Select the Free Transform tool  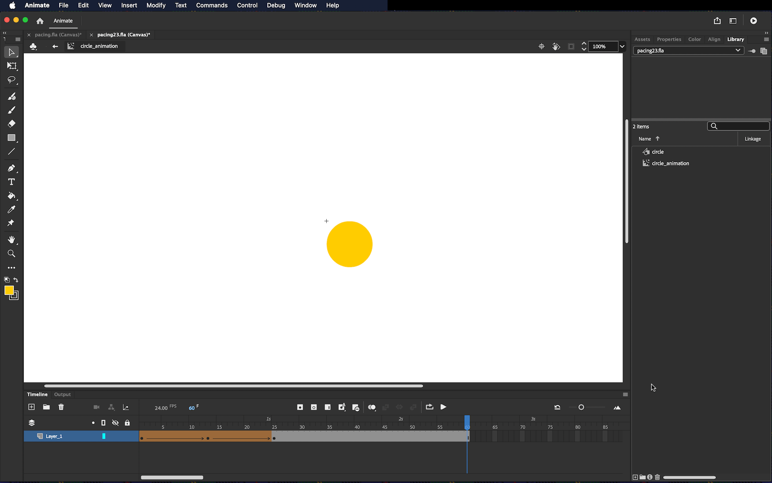(x=11, y=66)
